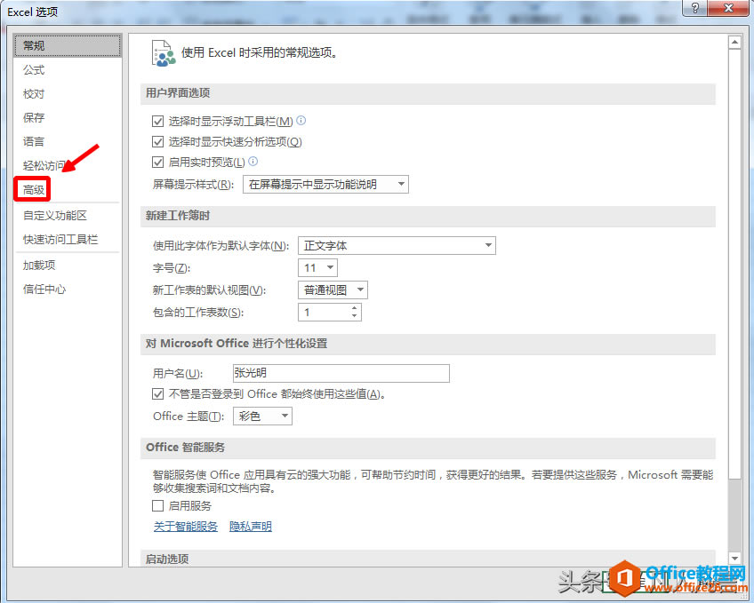
Task: Toggle 选择时显示快速分析选项 checkbox
Action: tap(157, 141)
